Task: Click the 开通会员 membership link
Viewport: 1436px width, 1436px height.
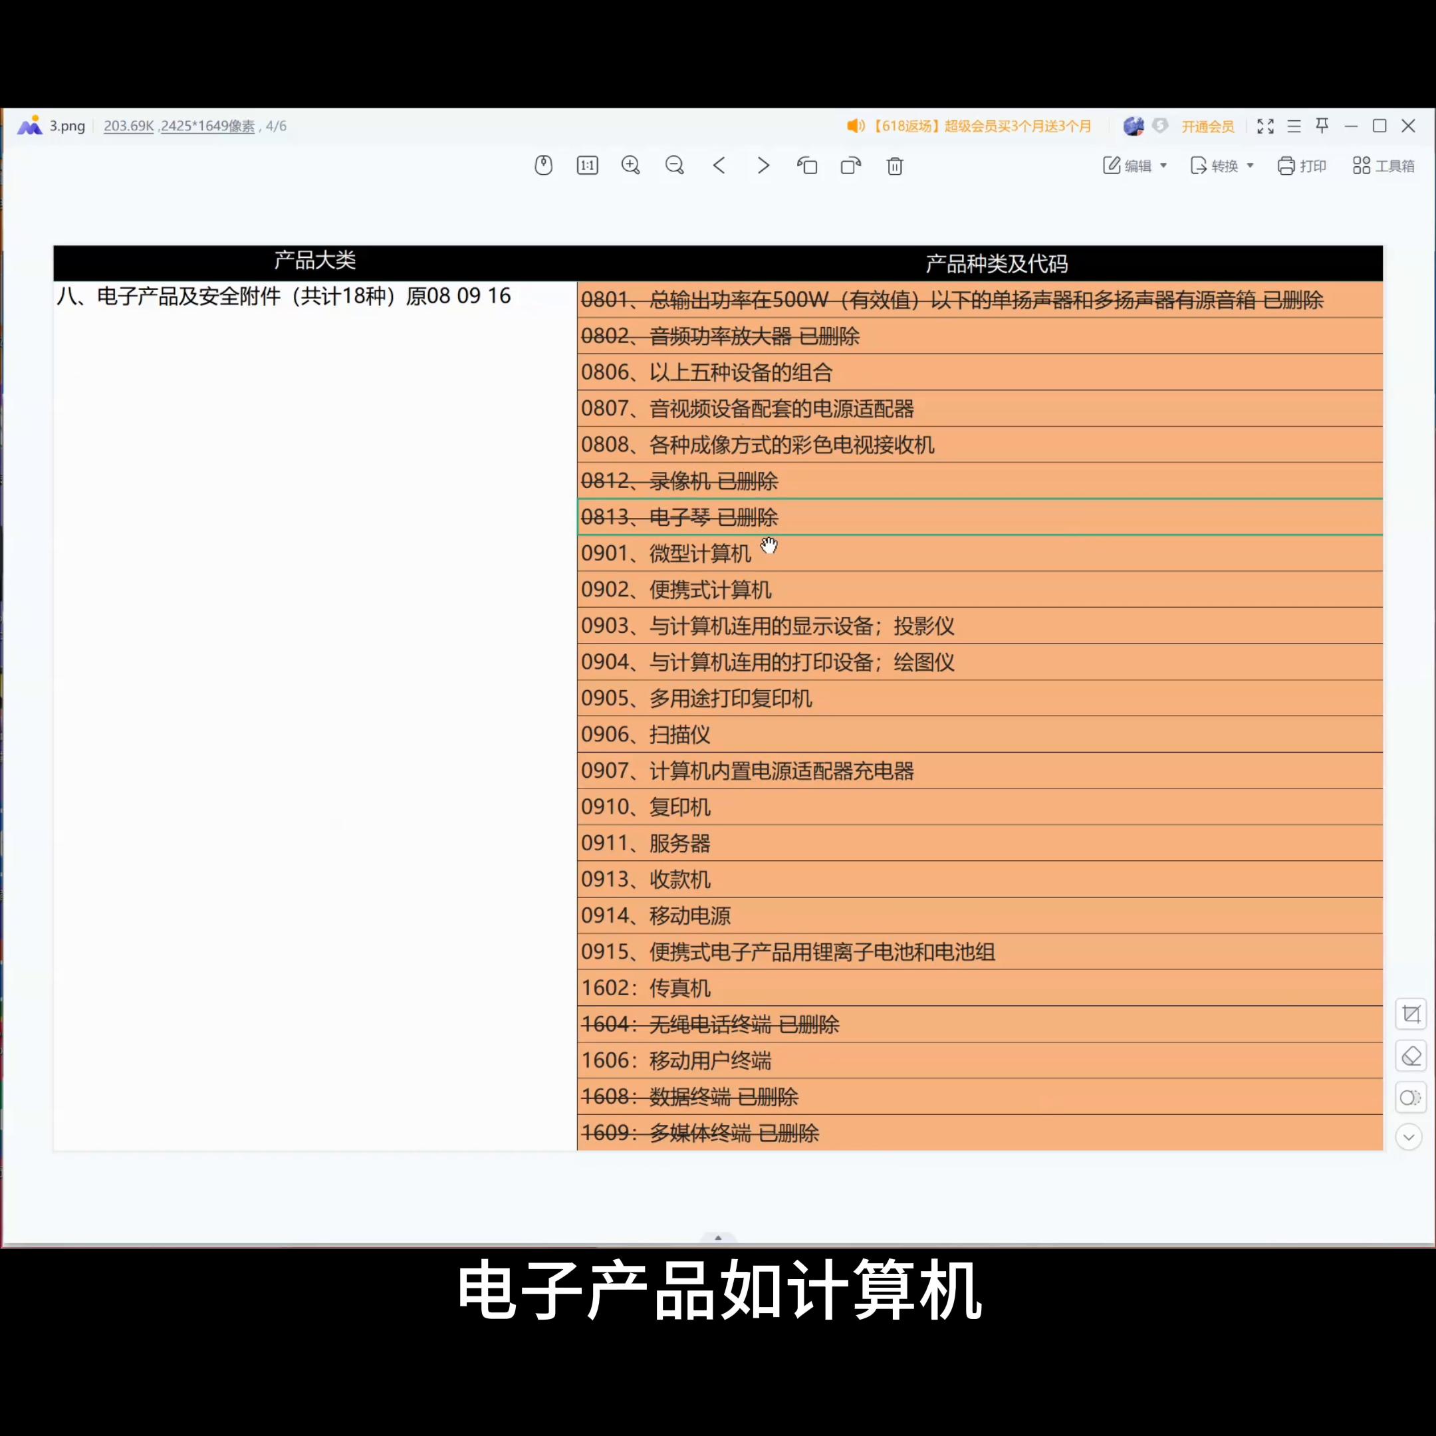Action: click(1207, 126)
